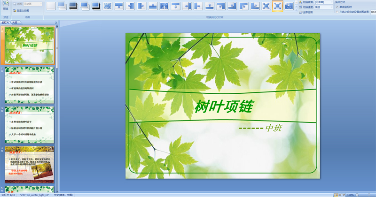
Task: Start Slide Show from status bar
Action: 344,195
